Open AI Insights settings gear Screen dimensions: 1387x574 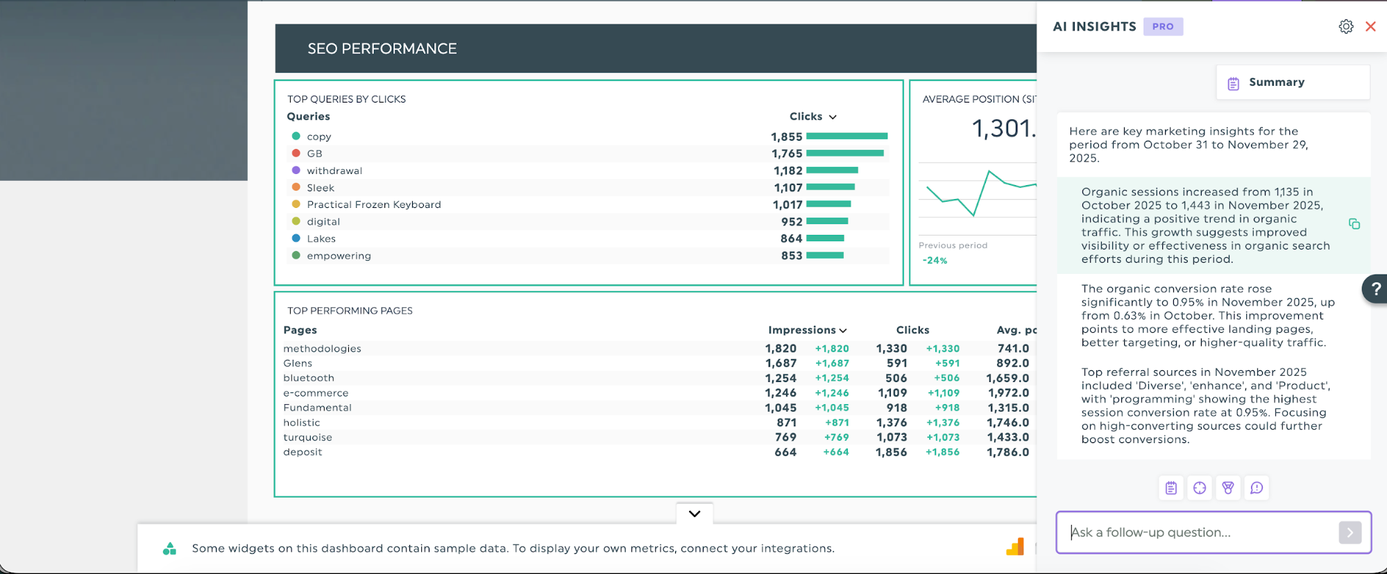tap(1345, 26)
